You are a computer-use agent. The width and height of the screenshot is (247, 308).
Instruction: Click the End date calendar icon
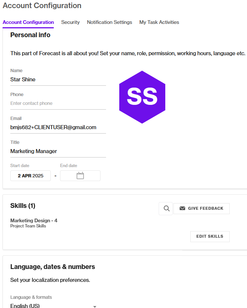(x=80, y=176)
